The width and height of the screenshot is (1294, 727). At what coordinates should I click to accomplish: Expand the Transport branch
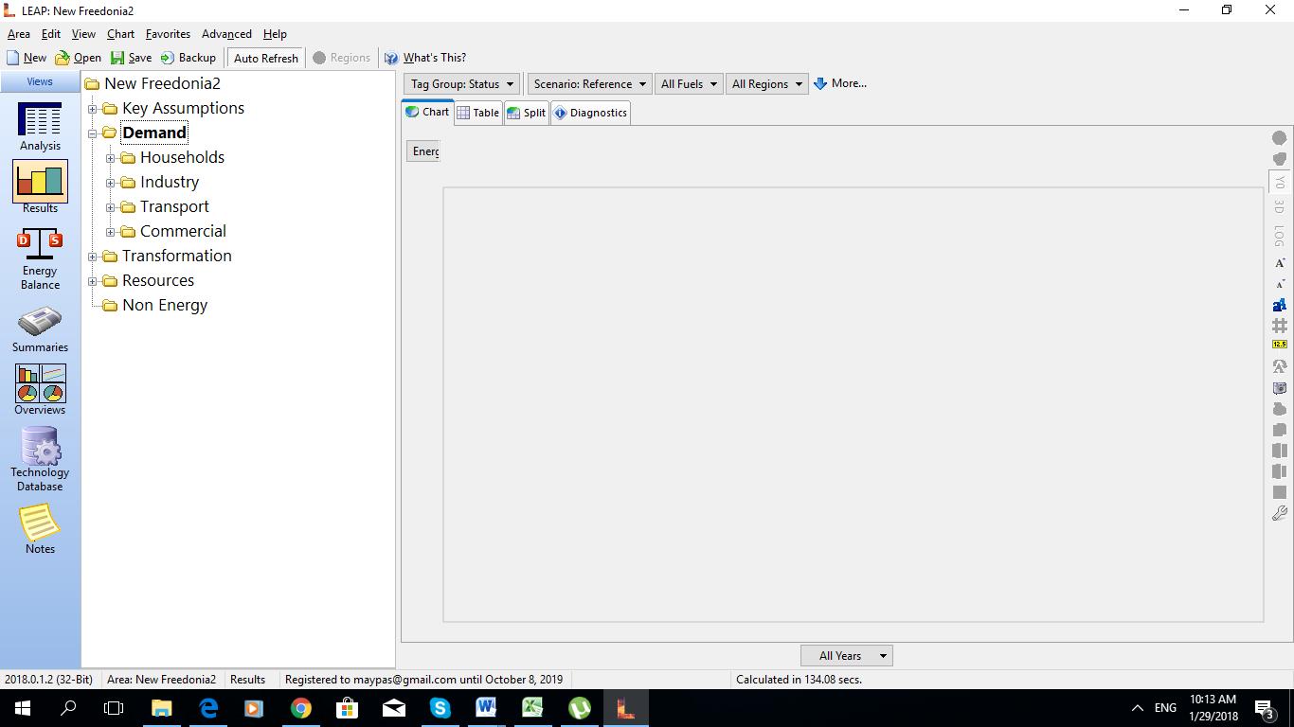point(111,207)
